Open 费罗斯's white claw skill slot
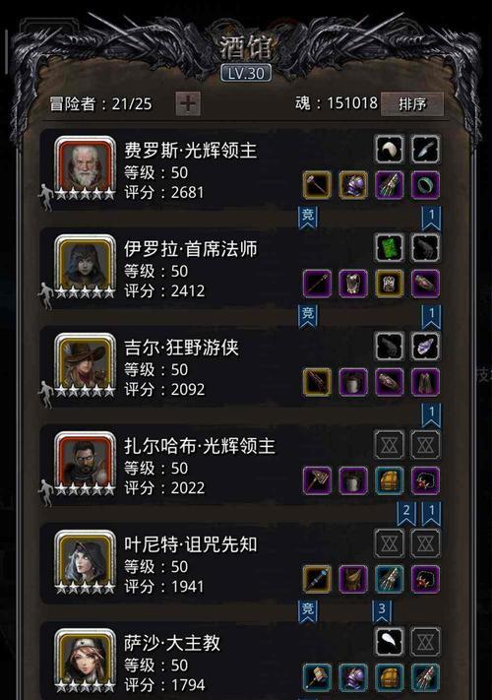This screenshot has height=700, width=492. click(390, 149)
